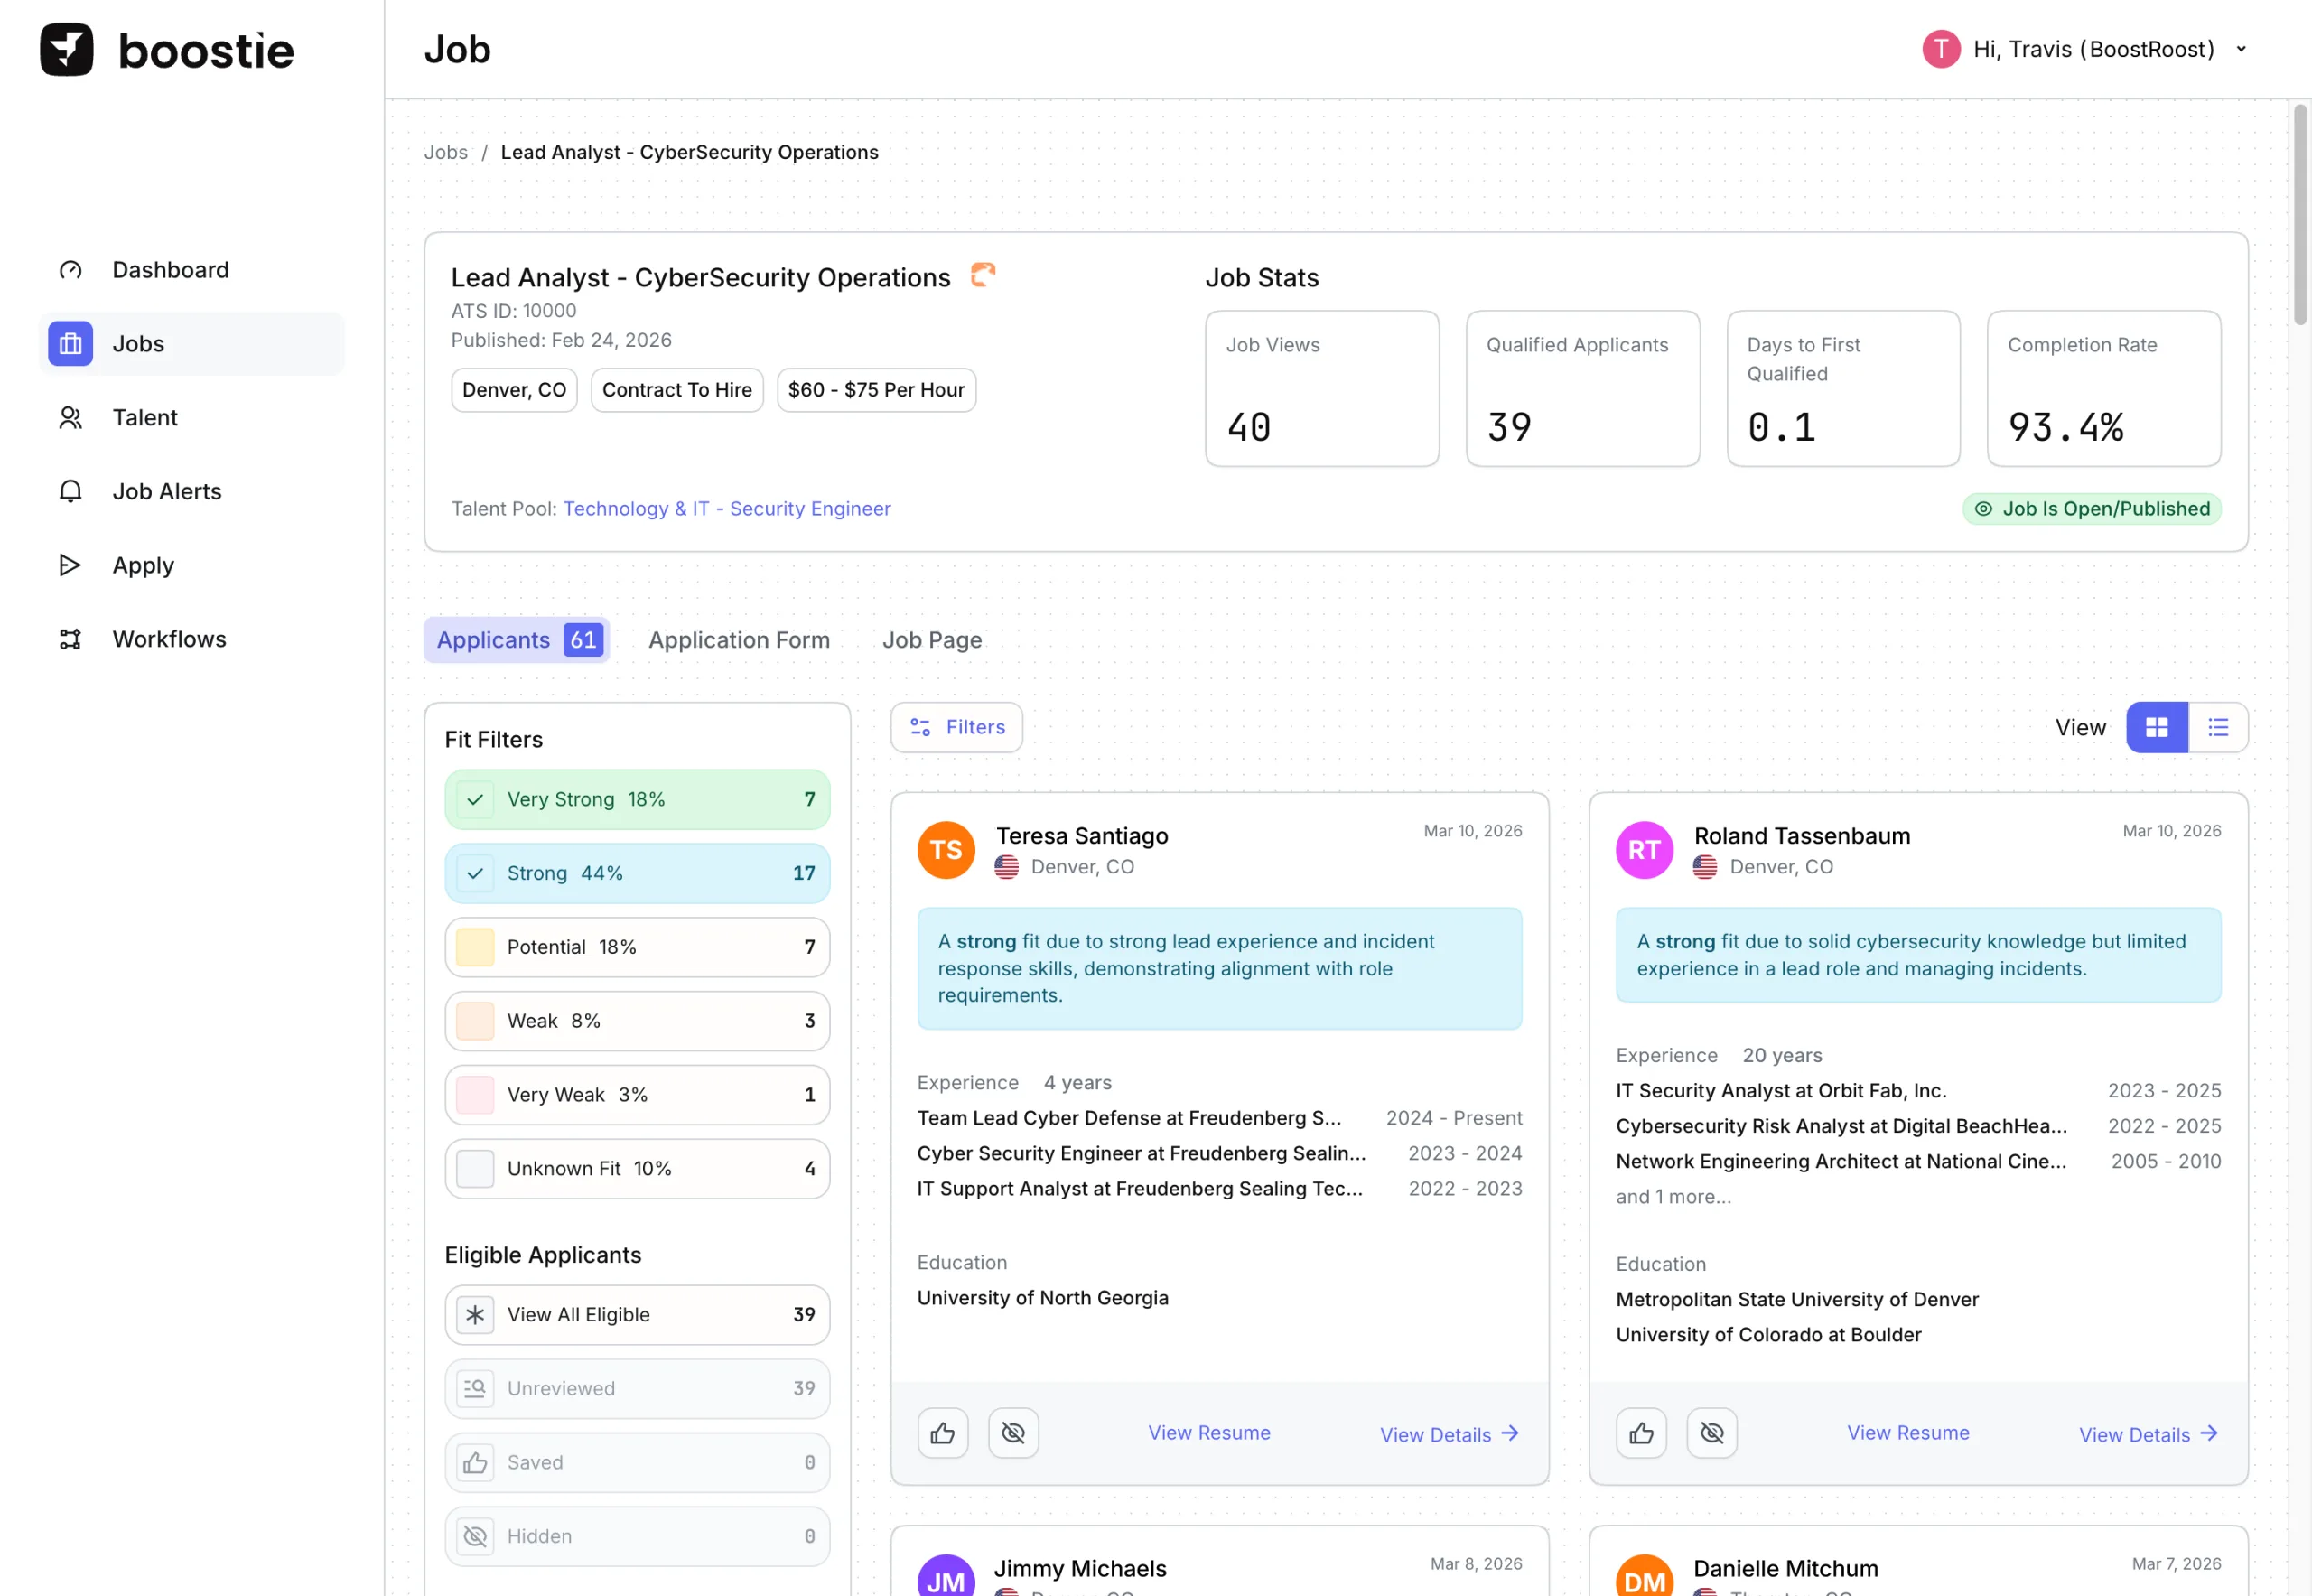
Task: Click the Job Alerts bell icon
Action: [70, 491]
